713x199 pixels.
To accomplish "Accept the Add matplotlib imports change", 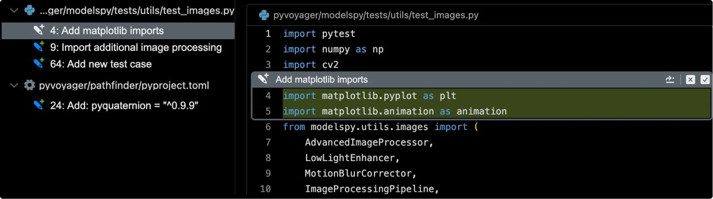I will [x=705, y=80].
